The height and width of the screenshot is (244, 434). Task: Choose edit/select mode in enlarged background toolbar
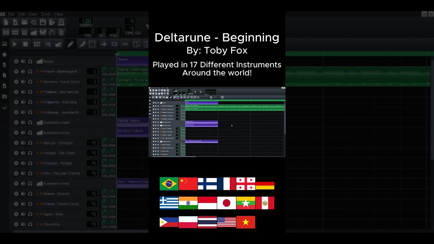click(x=92, y=44)
